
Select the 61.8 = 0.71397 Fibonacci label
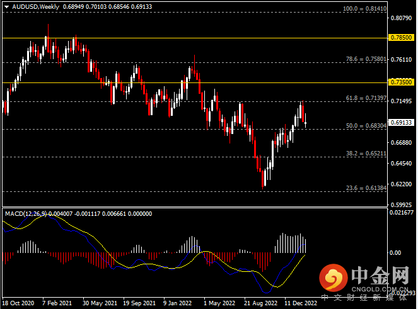coord(365,98)
